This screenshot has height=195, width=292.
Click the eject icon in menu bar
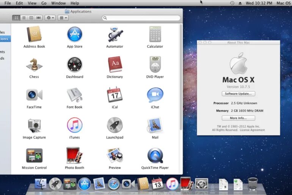pyautogui.click(x=240, y=3)
